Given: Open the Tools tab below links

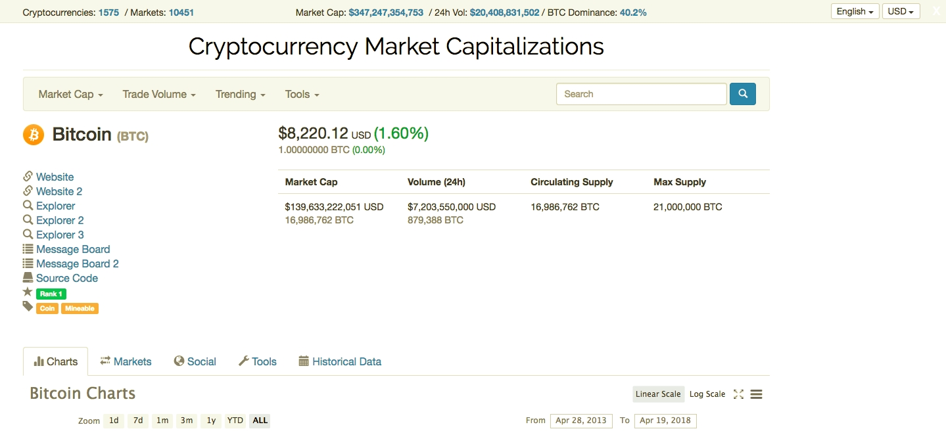Looking at the screenshot, I should pyautogui.click(x=257, y=361).
